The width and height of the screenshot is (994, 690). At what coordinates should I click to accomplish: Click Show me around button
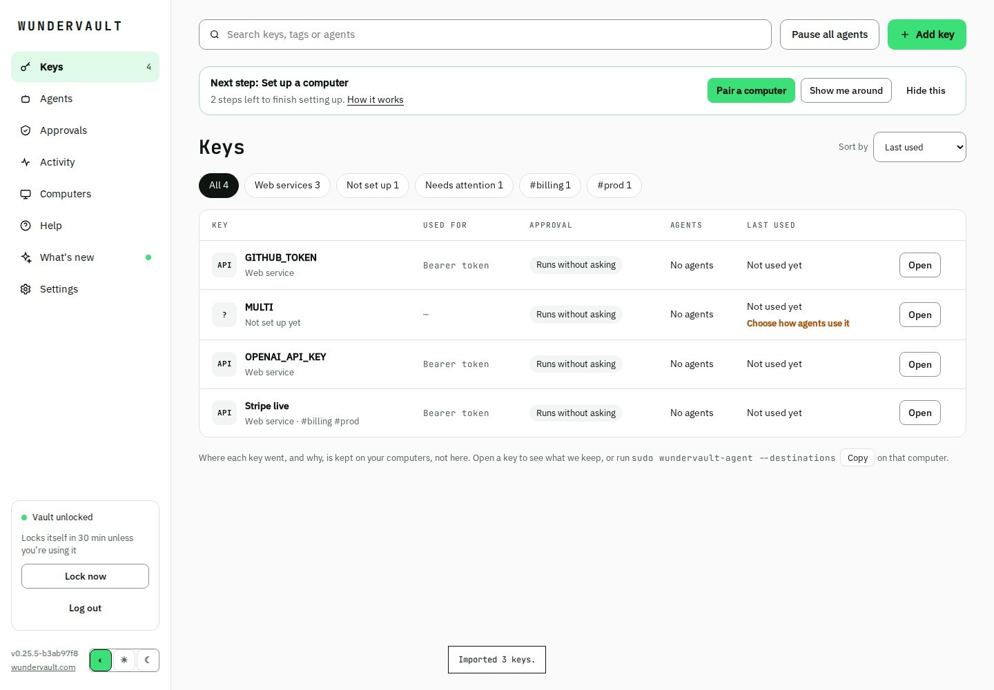click(846, 90)
